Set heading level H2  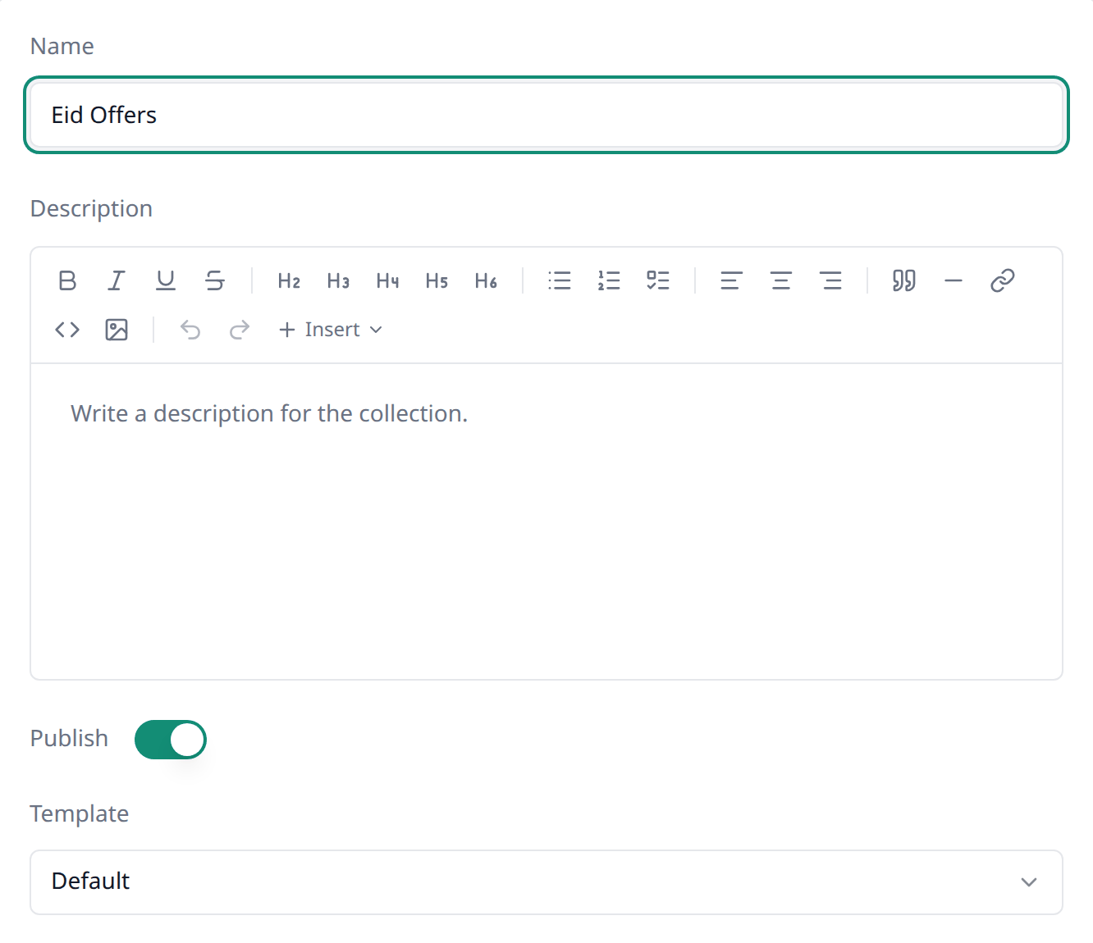[x=289, y=280]
